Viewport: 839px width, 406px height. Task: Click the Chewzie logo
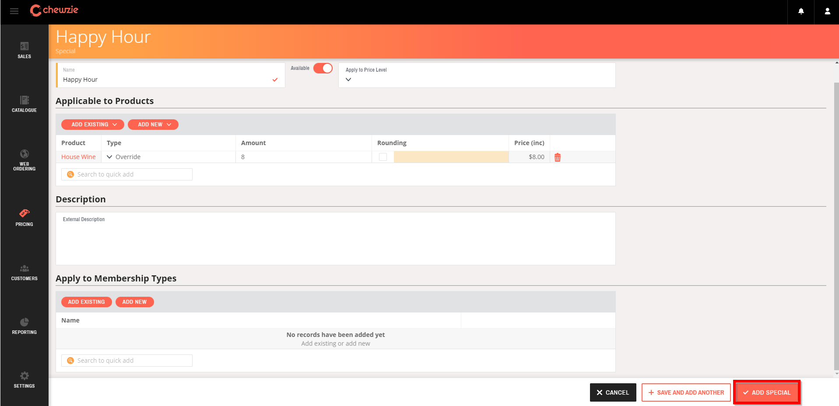tap(54, 10)
